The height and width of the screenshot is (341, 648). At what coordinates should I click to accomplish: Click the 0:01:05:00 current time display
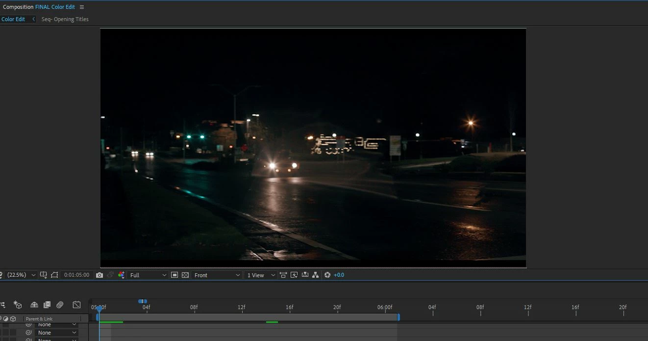click(76, 275)
